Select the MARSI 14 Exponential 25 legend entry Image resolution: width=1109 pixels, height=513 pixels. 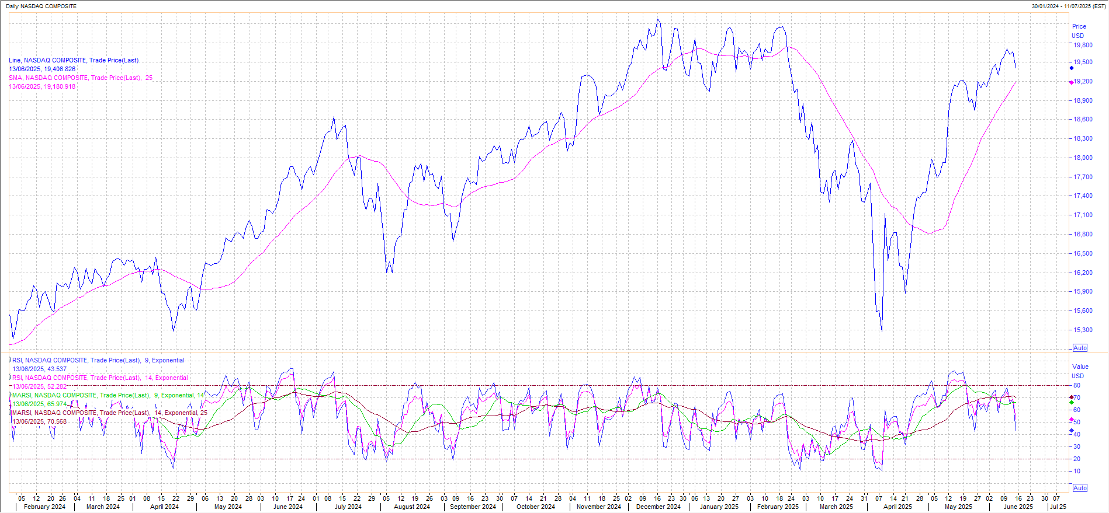point(110,413)
